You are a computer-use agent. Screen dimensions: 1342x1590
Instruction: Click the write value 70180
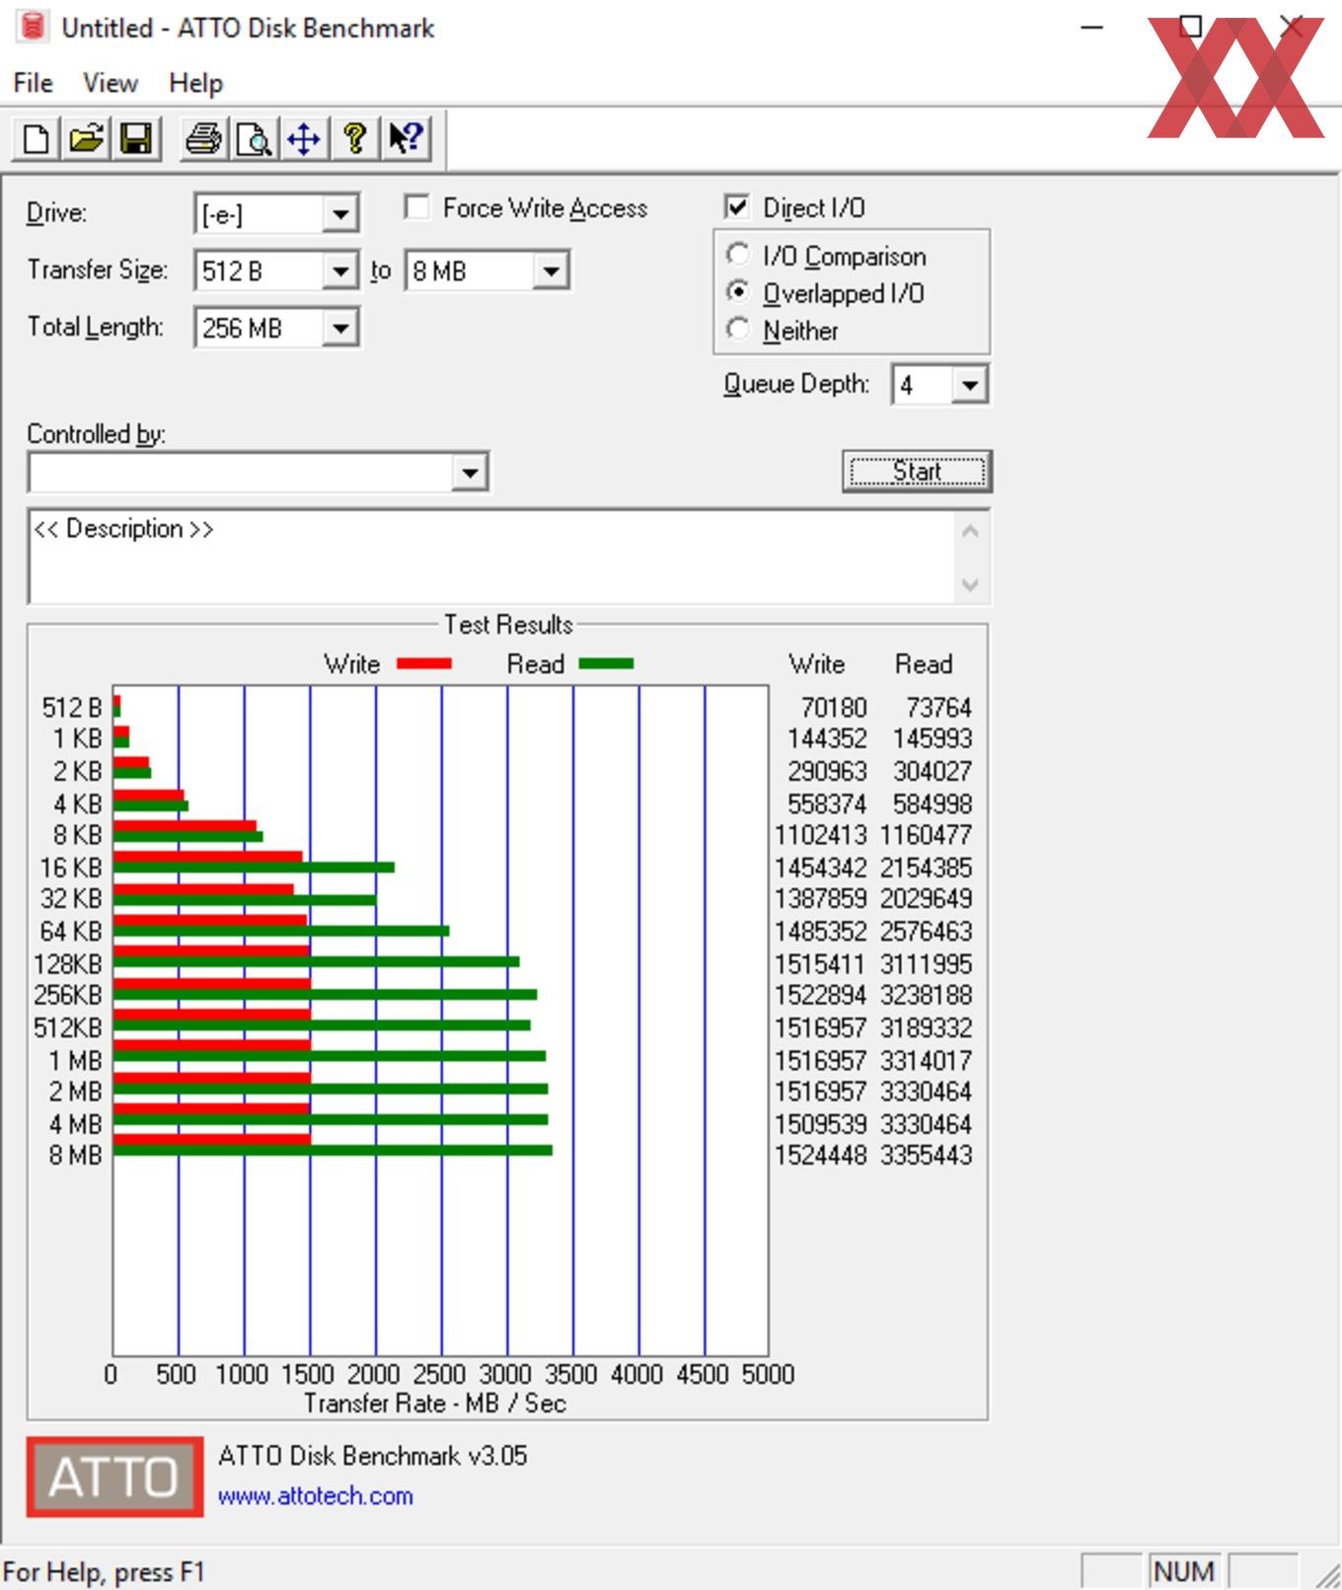point(833,708)
